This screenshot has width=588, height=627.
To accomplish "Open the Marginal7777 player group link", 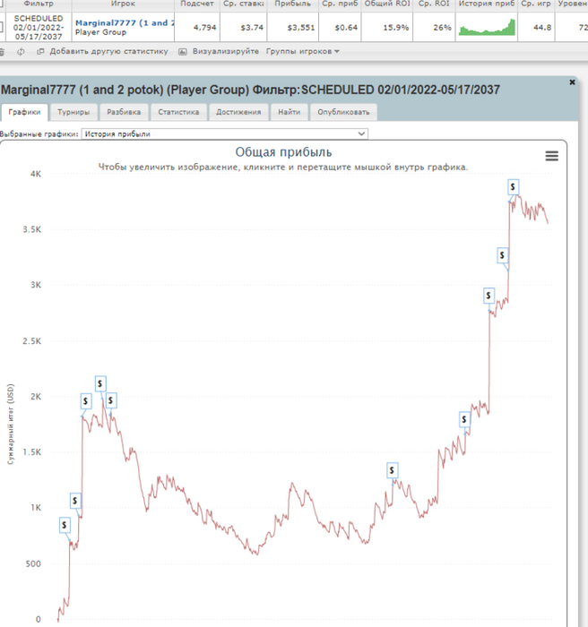I will coord(125,23).
